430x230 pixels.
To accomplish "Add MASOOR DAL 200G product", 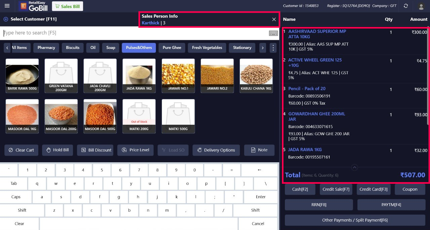I will [61, 116].
